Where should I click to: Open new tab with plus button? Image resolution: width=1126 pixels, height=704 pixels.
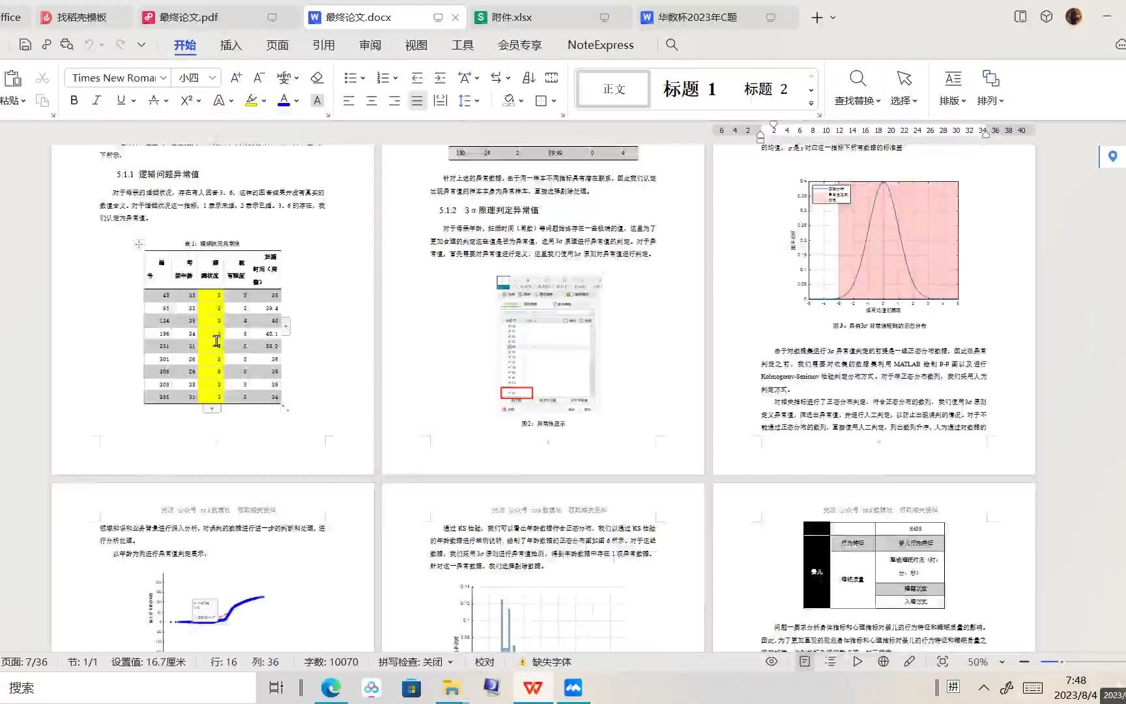(816, 18)
